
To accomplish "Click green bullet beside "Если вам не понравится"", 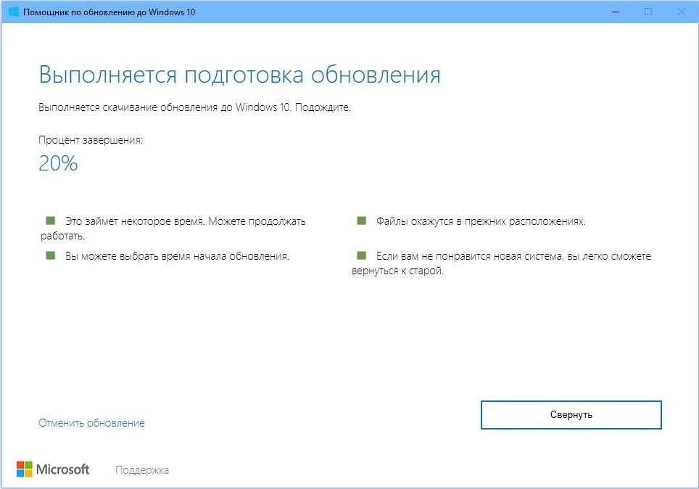I will click(361, 255).
